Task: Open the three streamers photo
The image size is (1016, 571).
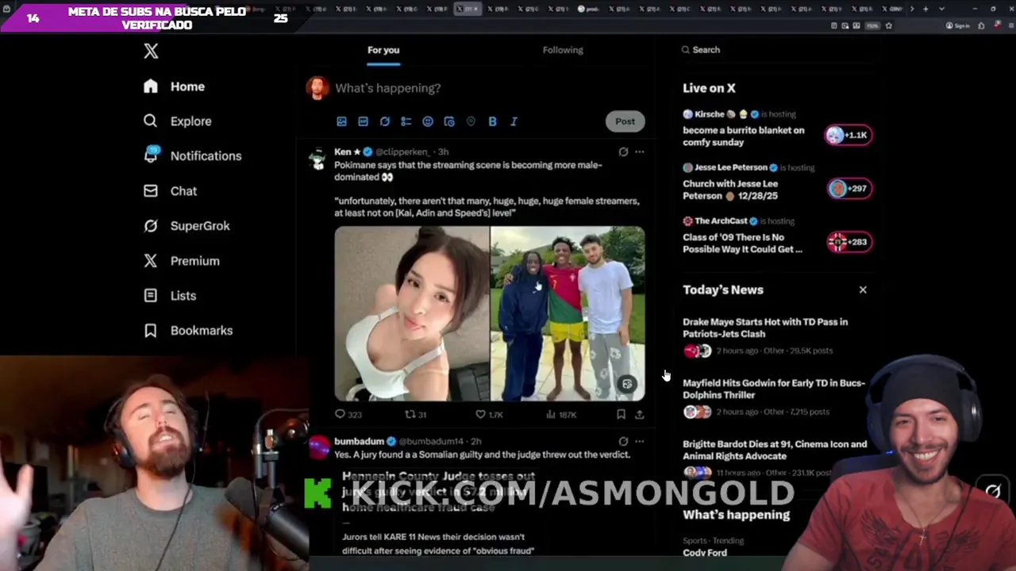Action: click(568, 314)
